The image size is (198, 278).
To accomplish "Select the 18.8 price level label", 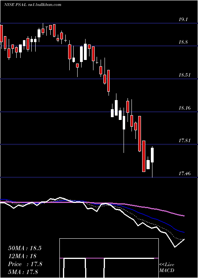I will pos(184,42).
